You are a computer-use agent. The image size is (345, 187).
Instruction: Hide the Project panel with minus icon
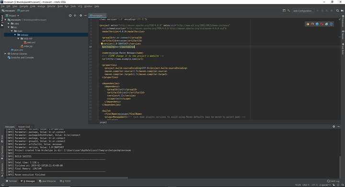[x=85, y=16]
